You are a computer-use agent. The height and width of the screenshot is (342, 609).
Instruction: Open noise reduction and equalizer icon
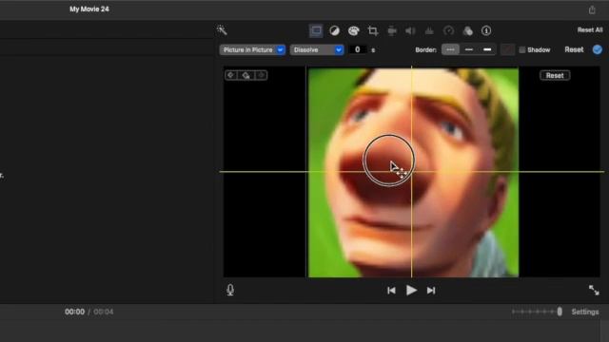point(429,30)
